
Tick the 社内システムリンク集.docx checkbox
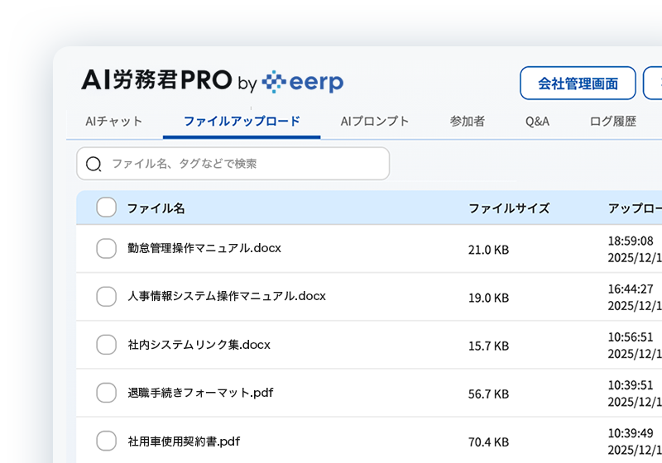click(x=106, y=345)
